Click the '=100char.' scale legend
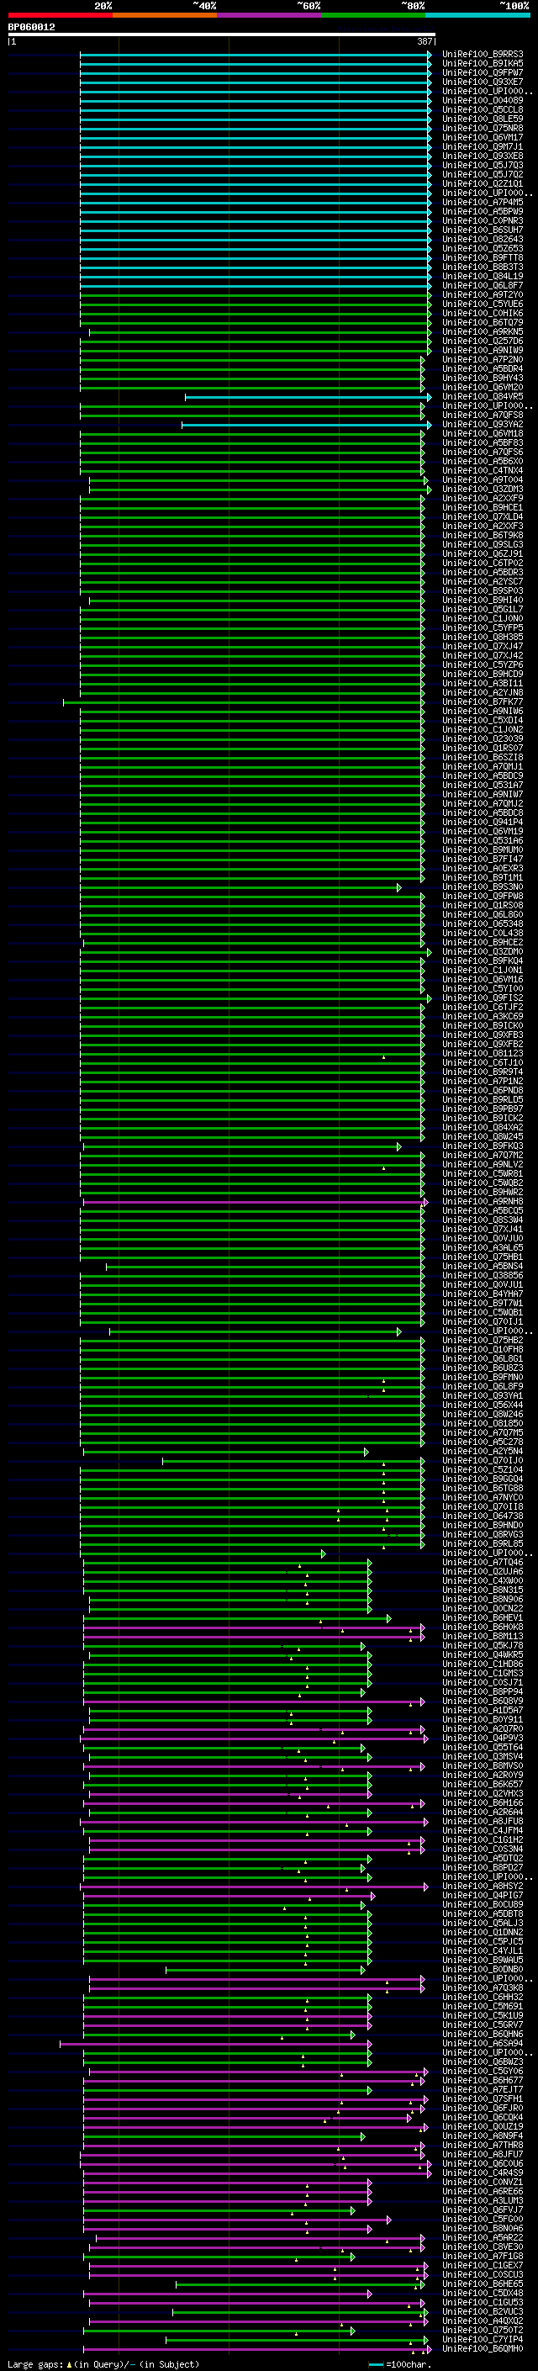The image size is (538, 2371). click(408, 2364)
